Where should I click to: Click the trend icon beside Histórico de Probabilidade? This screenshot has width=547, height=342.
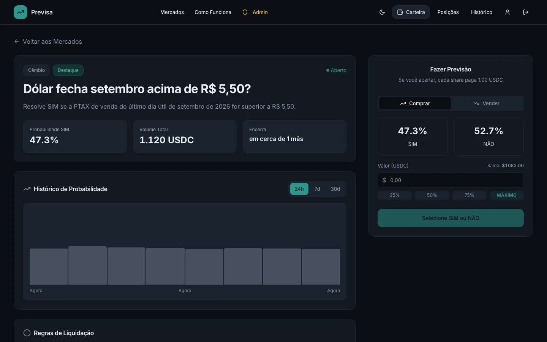point(27,189)
